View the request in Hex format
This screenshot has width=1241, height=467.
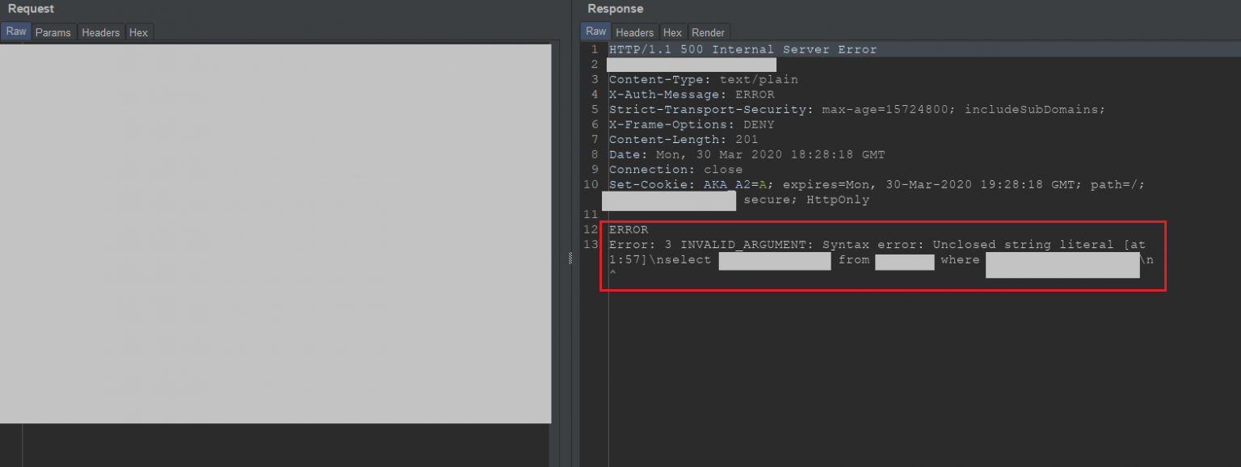click(x=138, y=32)
